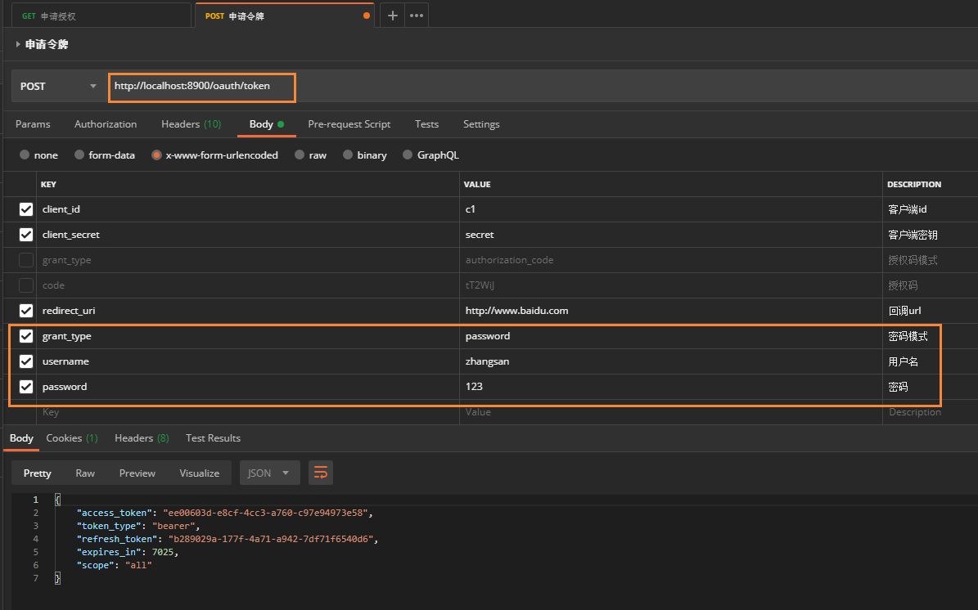Open the Headers (10) request tab

pos(191,124)
